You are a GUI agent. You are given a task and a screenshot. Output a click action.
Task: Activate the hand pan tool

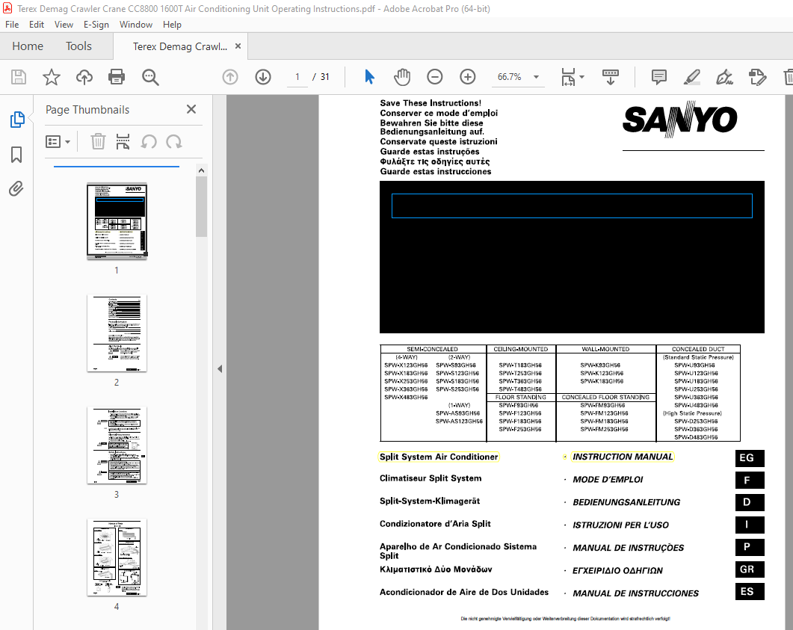click(x=402, y=77)
